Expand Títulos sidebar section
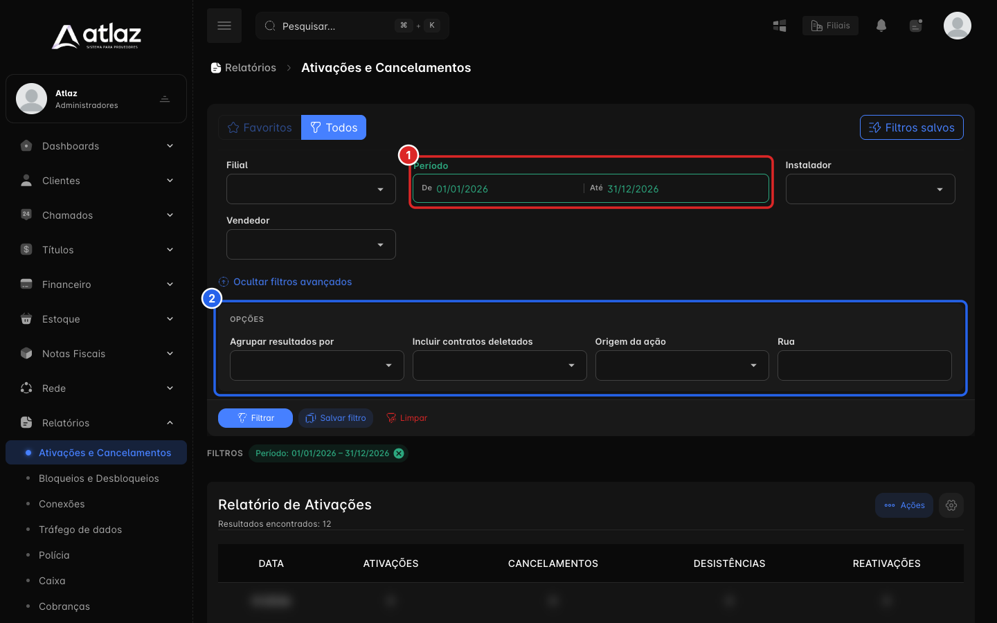 click(96, 250)
